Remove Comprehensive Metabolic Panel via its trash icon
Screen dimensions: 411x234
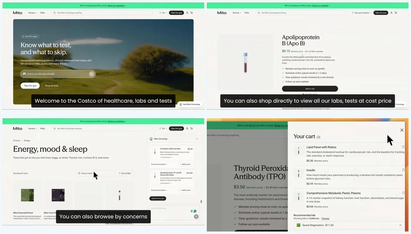point(403,193)
